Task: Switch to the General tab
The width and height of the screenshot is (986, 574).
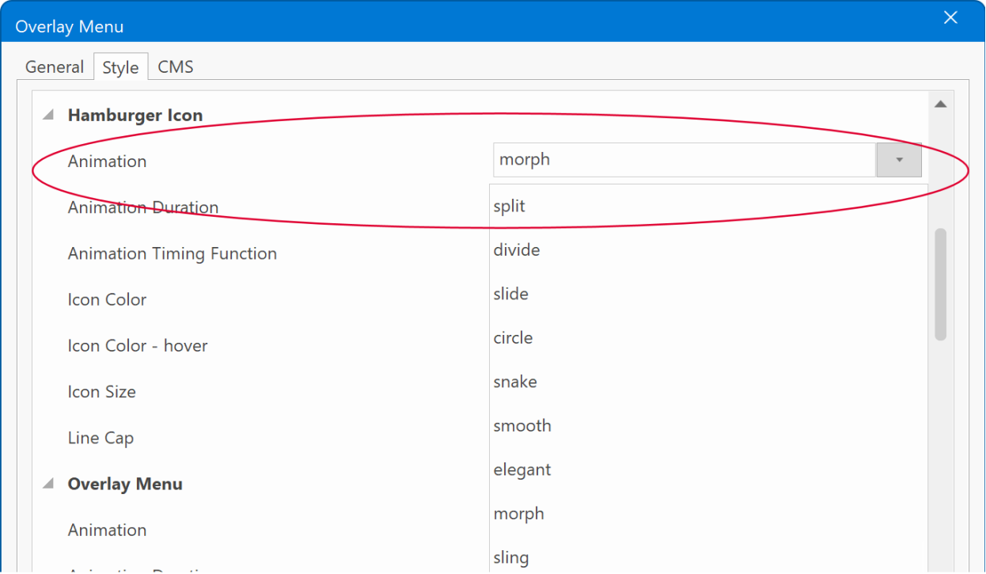Action: (55, 67)
